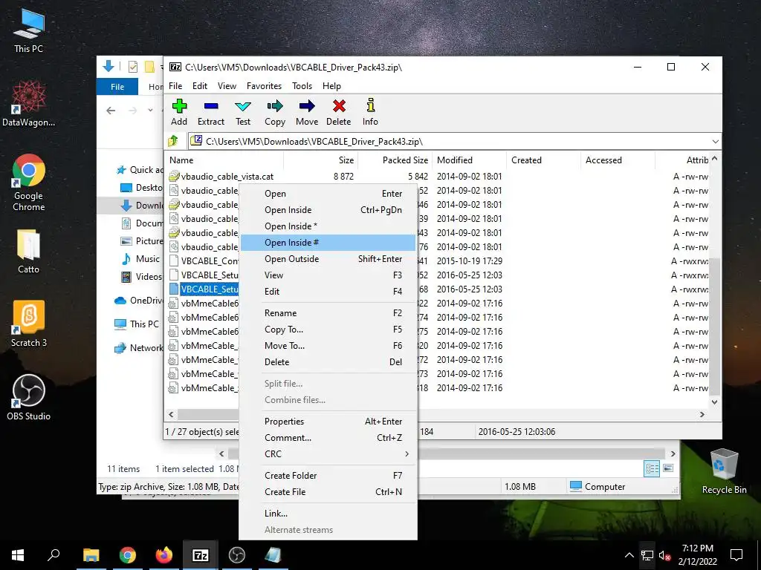Open the Catto folder on desktop
The image size is (761, 570).
coord(29,251)
